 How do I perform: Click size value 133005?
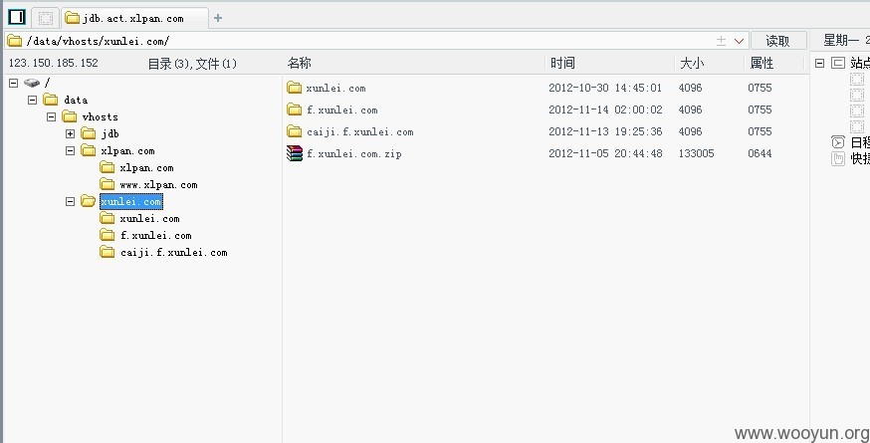coord(696,153)
